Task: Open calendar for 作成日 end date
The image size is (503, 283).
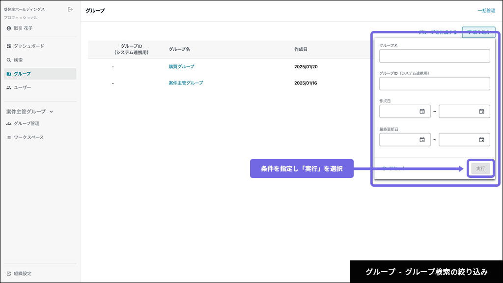Action: pos(481,112)
